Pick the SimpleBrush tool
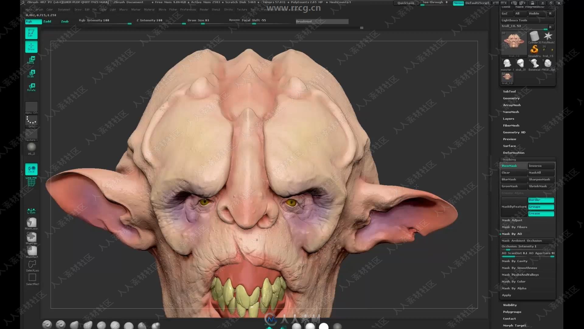This screenshot has height=329, width=584. [534, 51]
